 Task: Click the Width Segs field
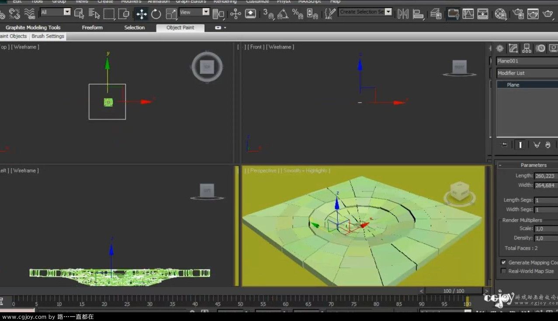coord(546,210)
